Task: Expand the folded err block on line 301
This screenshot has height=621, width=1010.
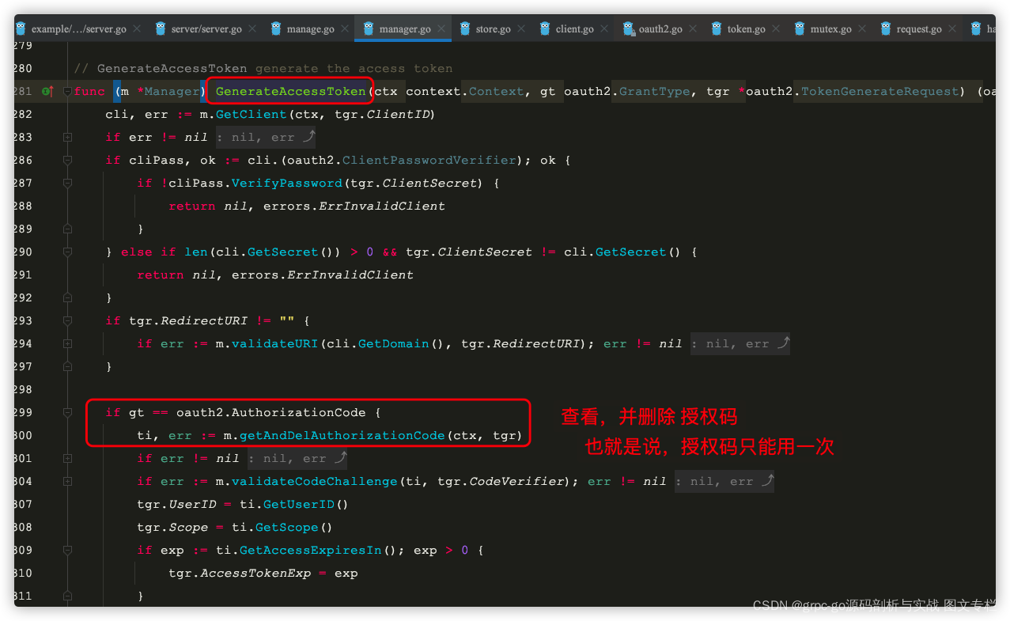Action: click(67, 459)
